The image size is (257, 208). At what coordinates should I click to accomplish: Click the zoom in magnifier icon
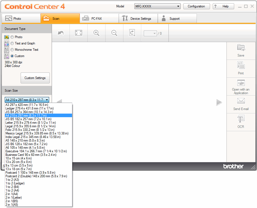pos(96,33)
